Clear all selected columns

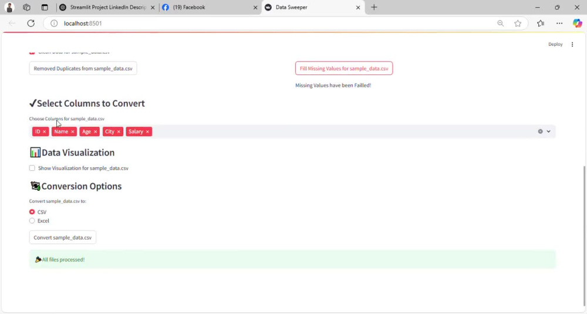pos(540,131)
